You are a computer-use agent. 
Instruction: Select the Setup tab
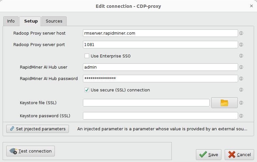click(x=31, y=21)
